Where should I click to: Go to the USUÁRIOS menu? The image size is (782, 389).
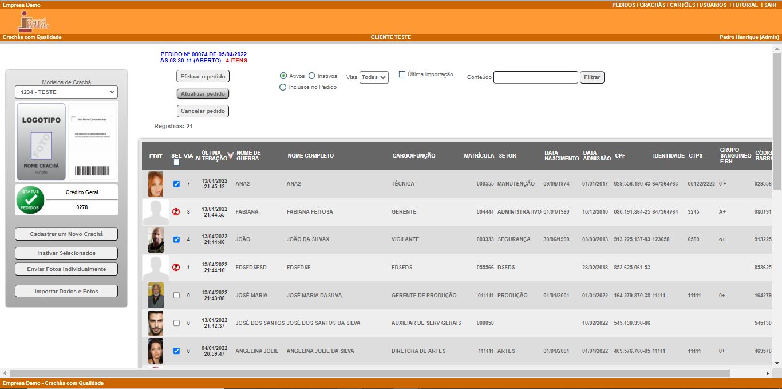713,5
